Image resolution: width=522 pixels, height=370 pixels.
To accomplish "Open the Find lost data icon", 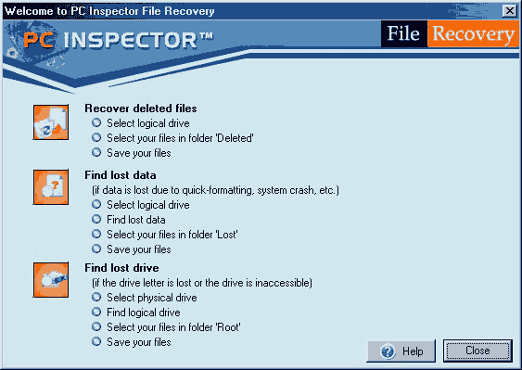I will 51,186.
